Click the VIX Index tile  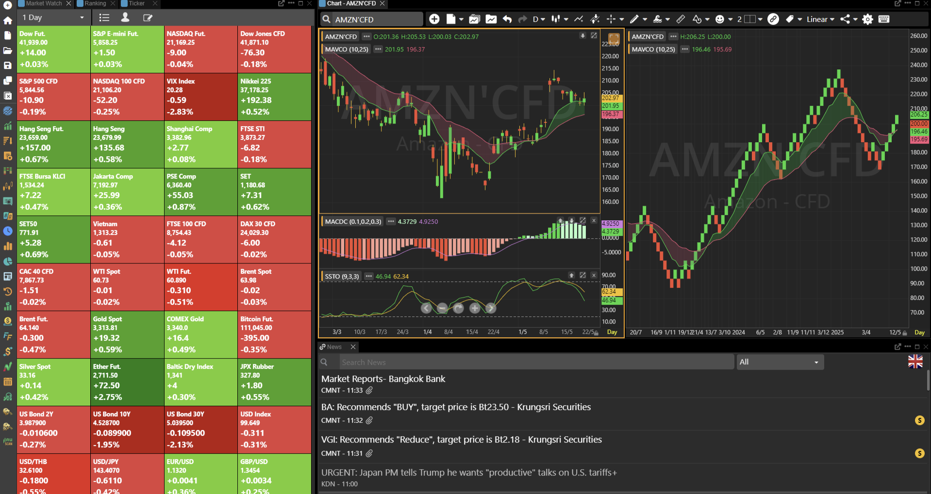pyautogui.click(x=201, y=97)
